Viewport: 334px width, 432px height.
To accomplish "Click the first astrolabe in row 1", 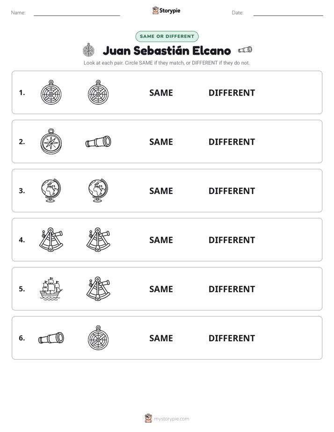I will pos(51,92).
